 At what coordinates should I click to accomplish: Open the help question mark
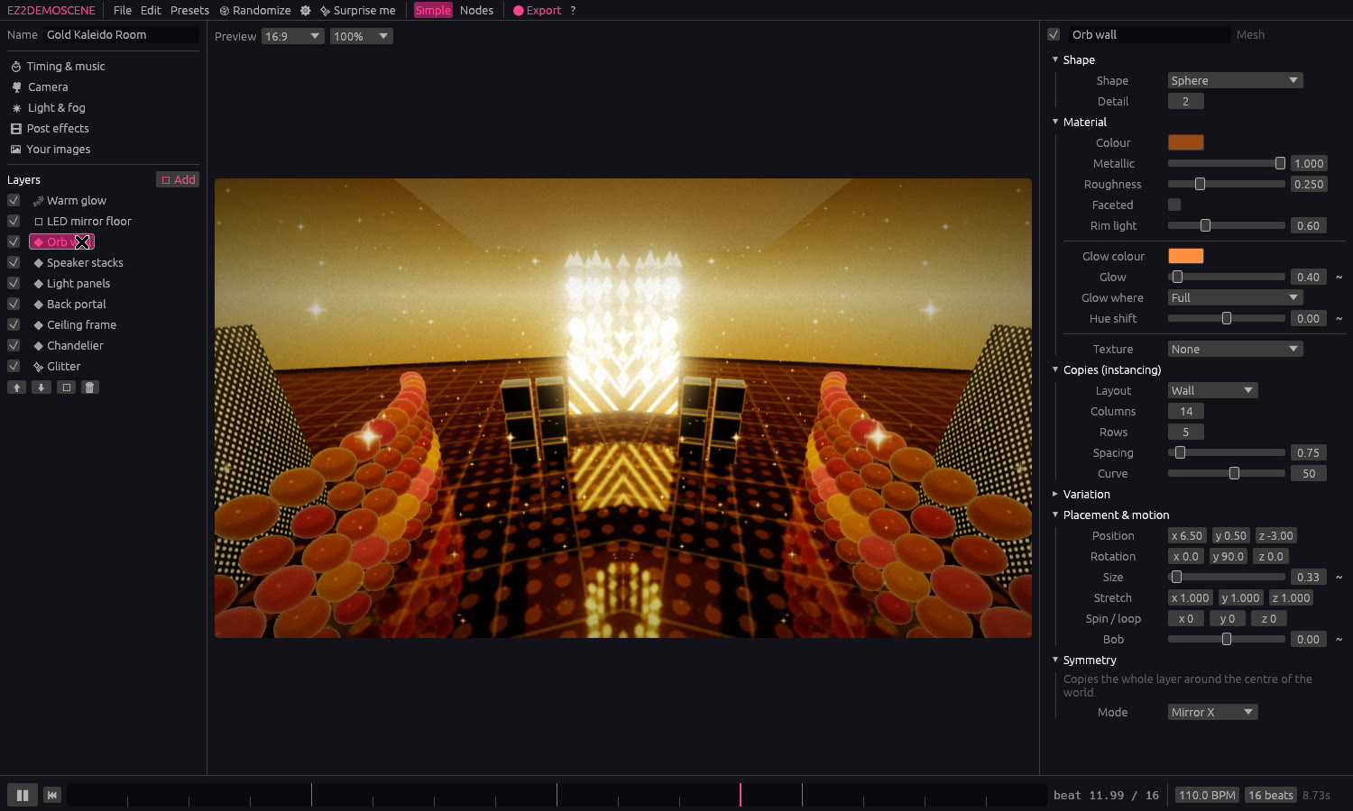pos(573,11)
